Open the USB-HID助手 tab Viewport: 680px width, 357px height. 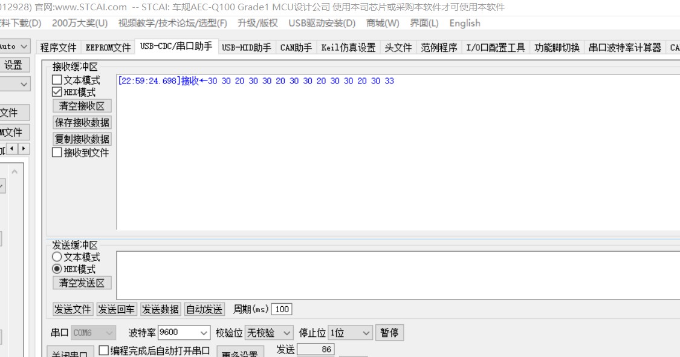pyautogui.click(x=247, y=47)
